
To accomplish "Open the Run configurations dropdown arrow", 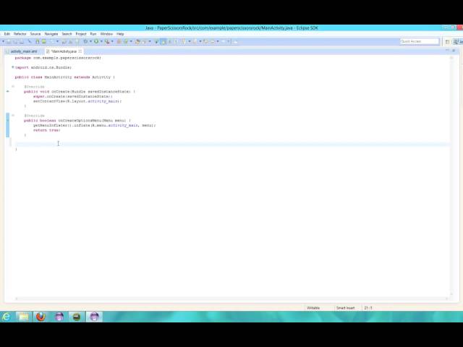I will point(101,42).
